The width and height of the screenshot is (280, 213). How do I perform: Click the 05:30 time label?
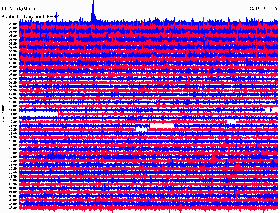tap(13, 67)
